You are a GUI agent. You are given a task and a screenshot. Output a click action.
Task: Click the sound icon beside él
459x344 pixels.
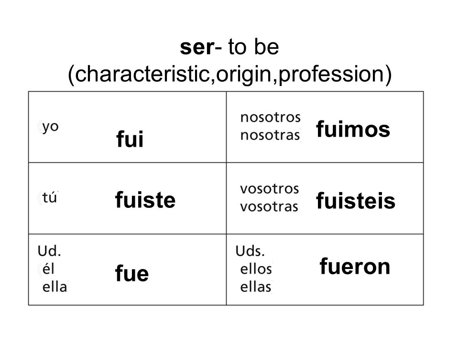(x=40, y=269)
